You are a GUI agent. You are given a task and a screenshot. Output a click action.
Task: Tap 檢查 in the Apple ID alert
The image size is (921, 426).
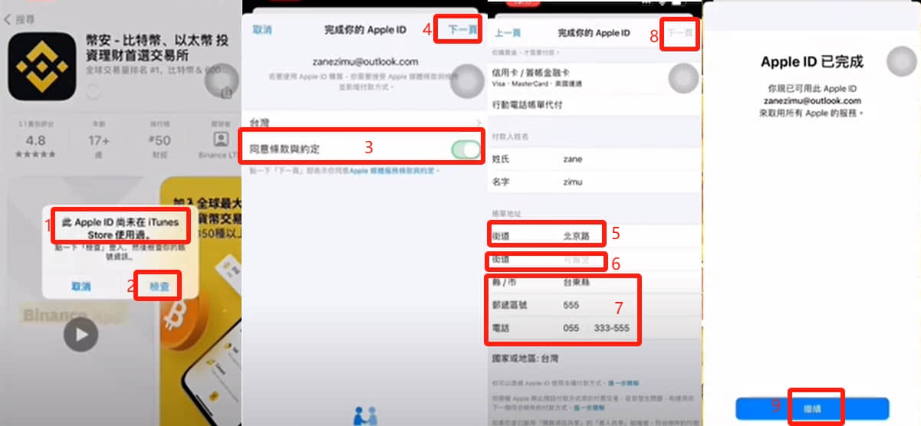(159, 287)
